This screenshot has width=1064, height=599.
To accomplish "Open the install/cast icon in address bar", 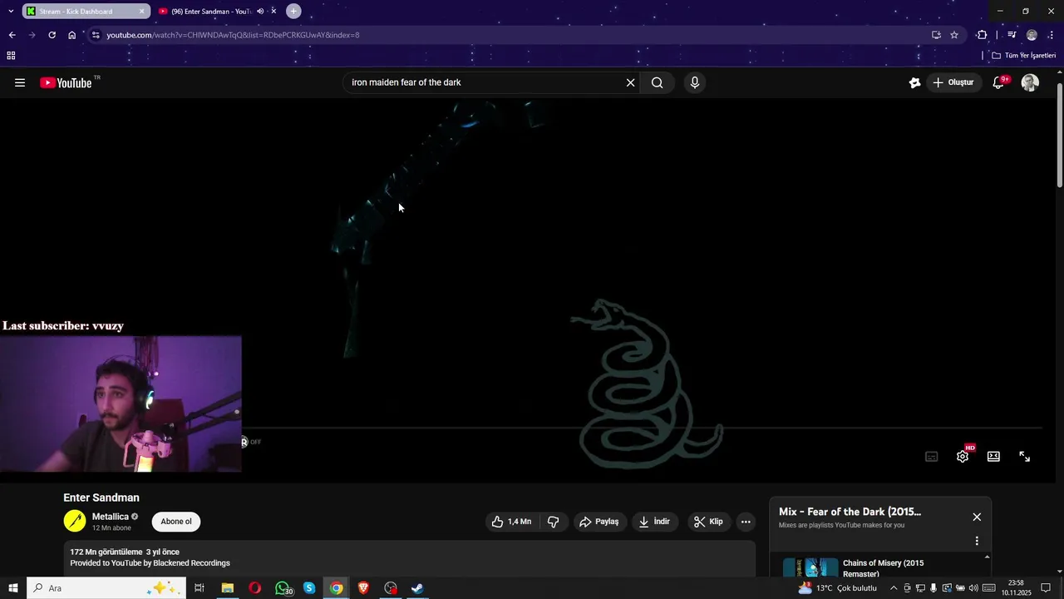I will click(936, 35).
